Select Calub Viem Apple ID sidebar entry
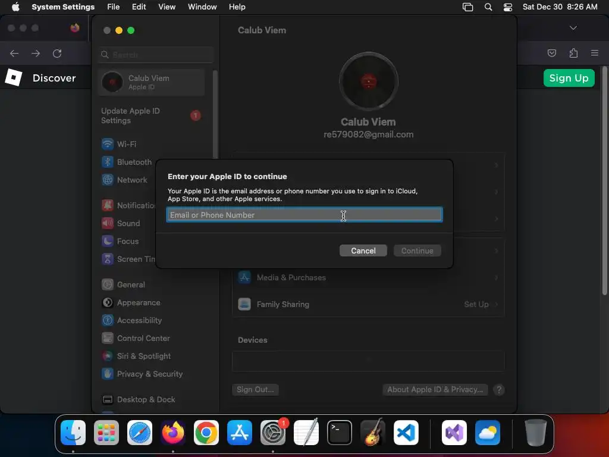This screenshot has width=609, height=457. [152, 82]
